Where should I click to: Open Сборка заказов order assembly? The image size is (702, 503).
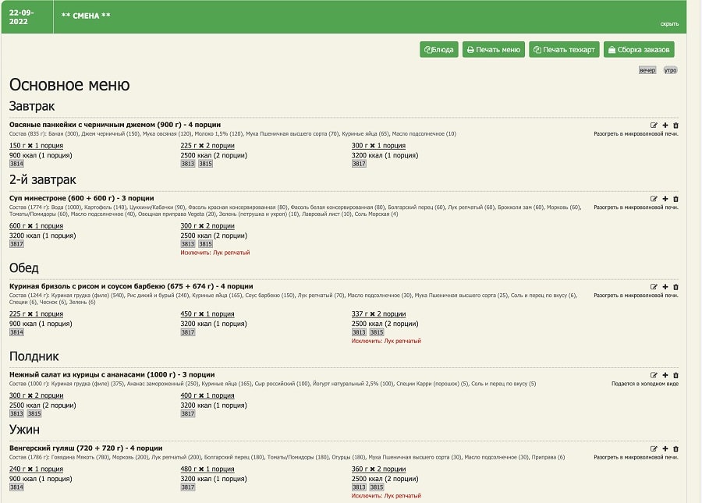click(x=639, y=50)
